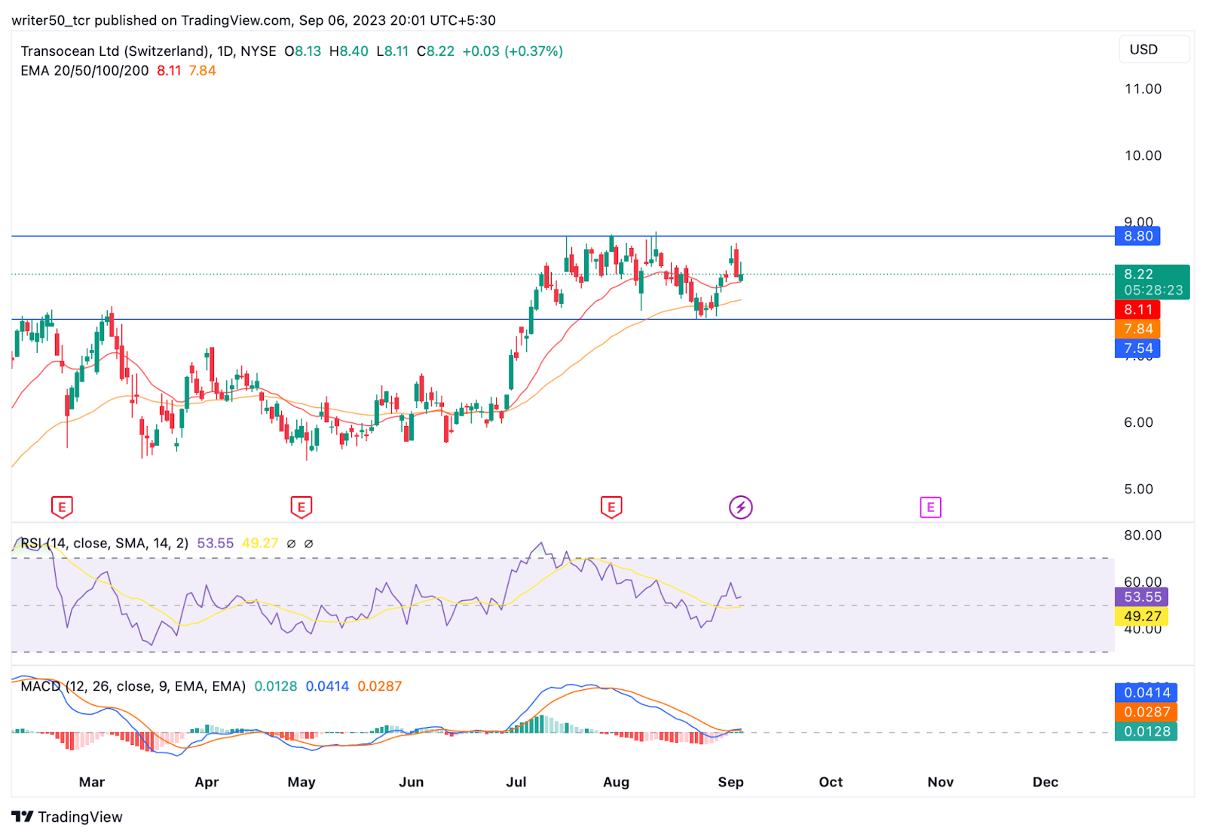The width and height of the screenshot is (1206, 837).
Task: Select the EMA 20/50/100/200 indicator legend
Action: [x=84, y=71]
